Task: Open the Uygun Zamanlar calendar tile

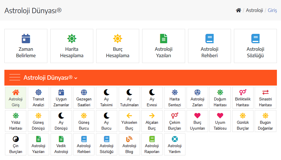Action: [x=61, y=98]
